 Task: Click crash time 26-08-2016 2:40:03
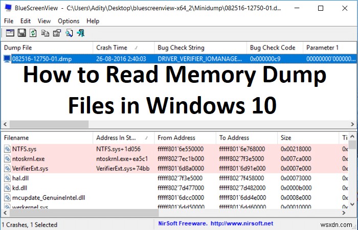tap(121, 59)
